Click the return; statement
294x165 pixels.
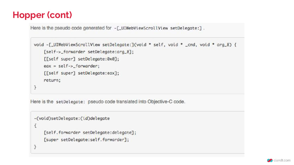[52, 80]
